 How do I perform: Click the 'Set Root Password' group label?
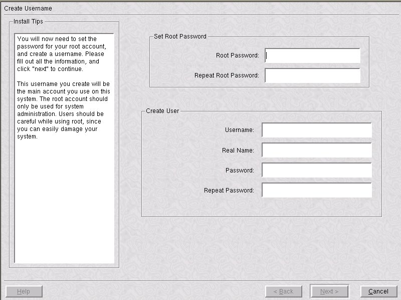(x=180, y=36)
